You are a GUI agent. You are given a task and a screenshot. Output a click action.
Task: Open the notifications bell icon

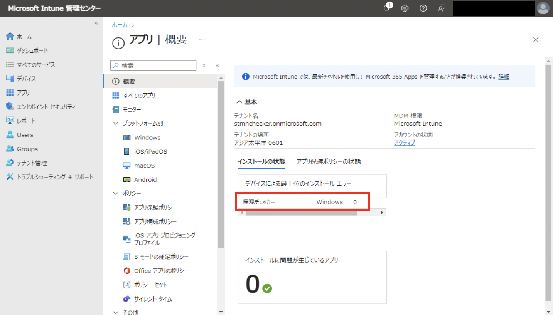click(x=387, y=8)
